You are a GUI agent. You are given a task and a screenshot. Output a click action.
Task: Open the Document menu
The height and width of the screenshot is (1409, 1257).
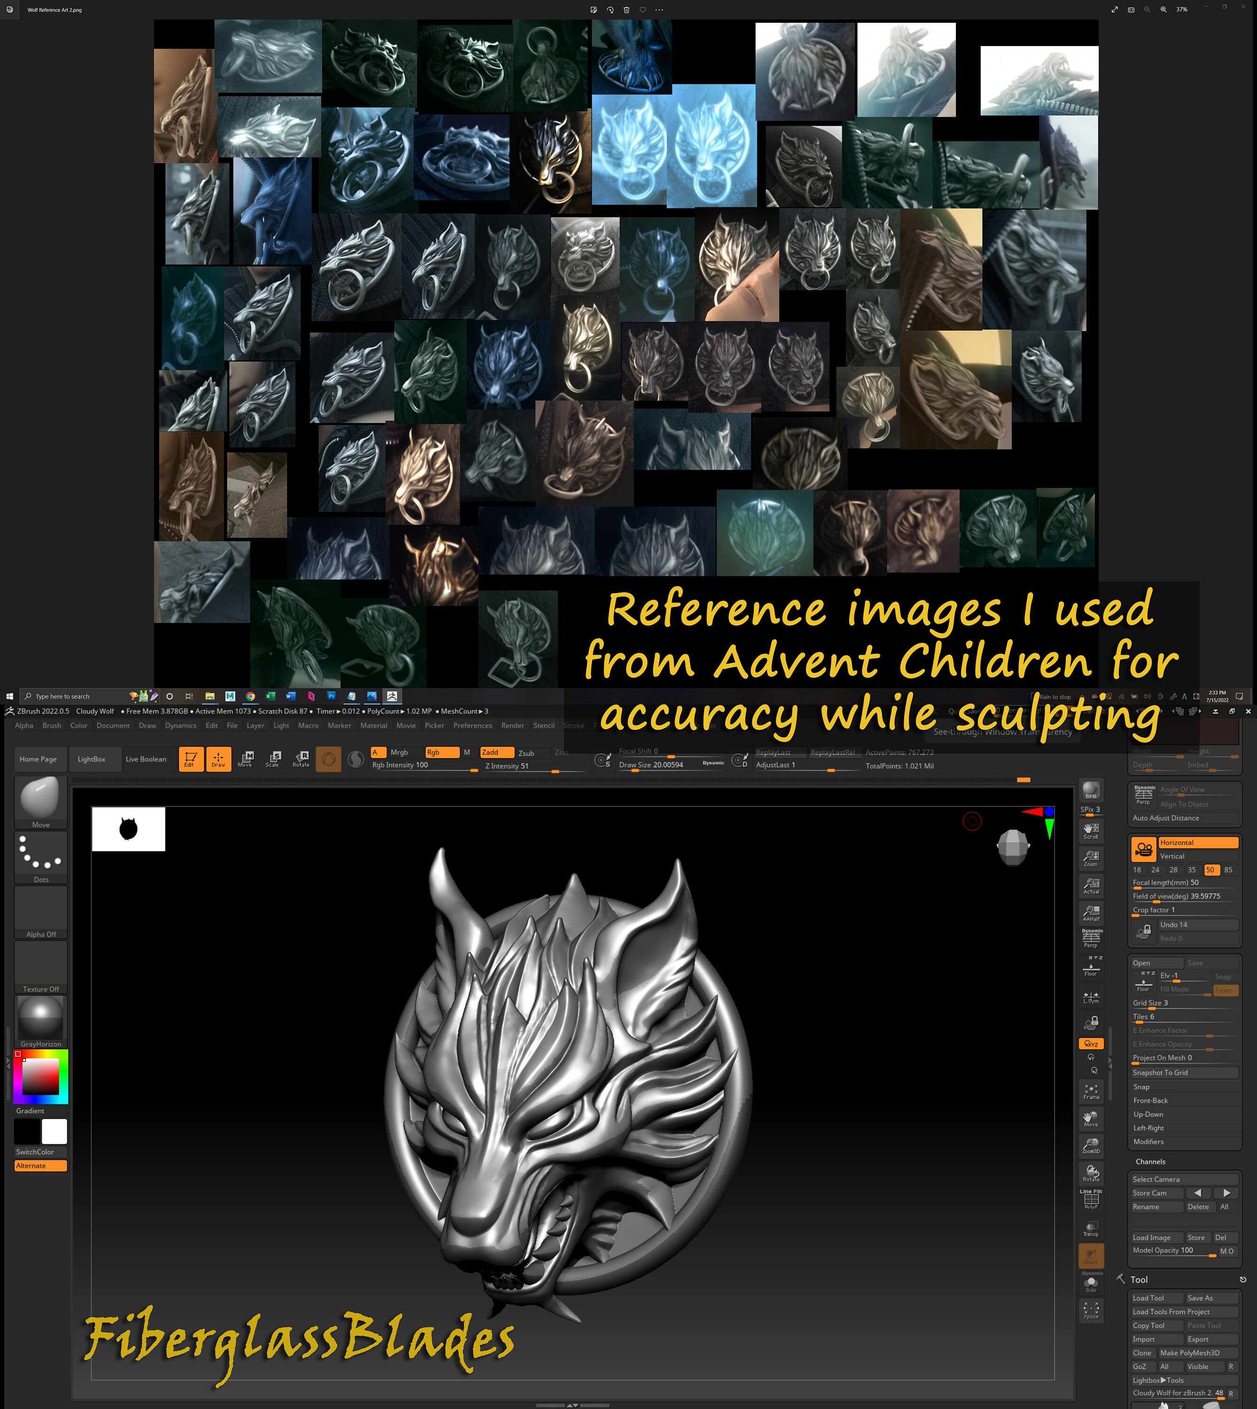coord(113,725)
